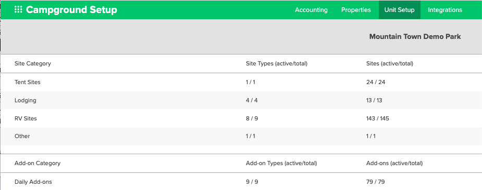Click the Campground Setup title
Screen dimensions: 482x190
[71, 10]
